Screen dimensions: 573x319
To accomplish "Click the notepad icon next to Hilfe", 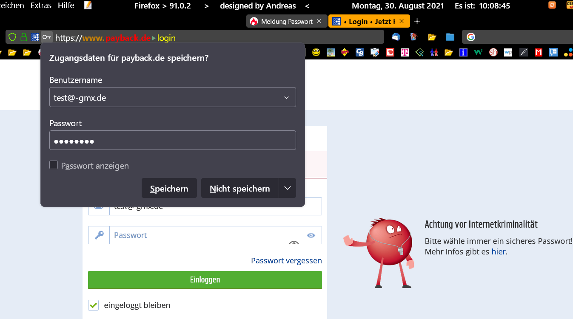I will (88, 6).
